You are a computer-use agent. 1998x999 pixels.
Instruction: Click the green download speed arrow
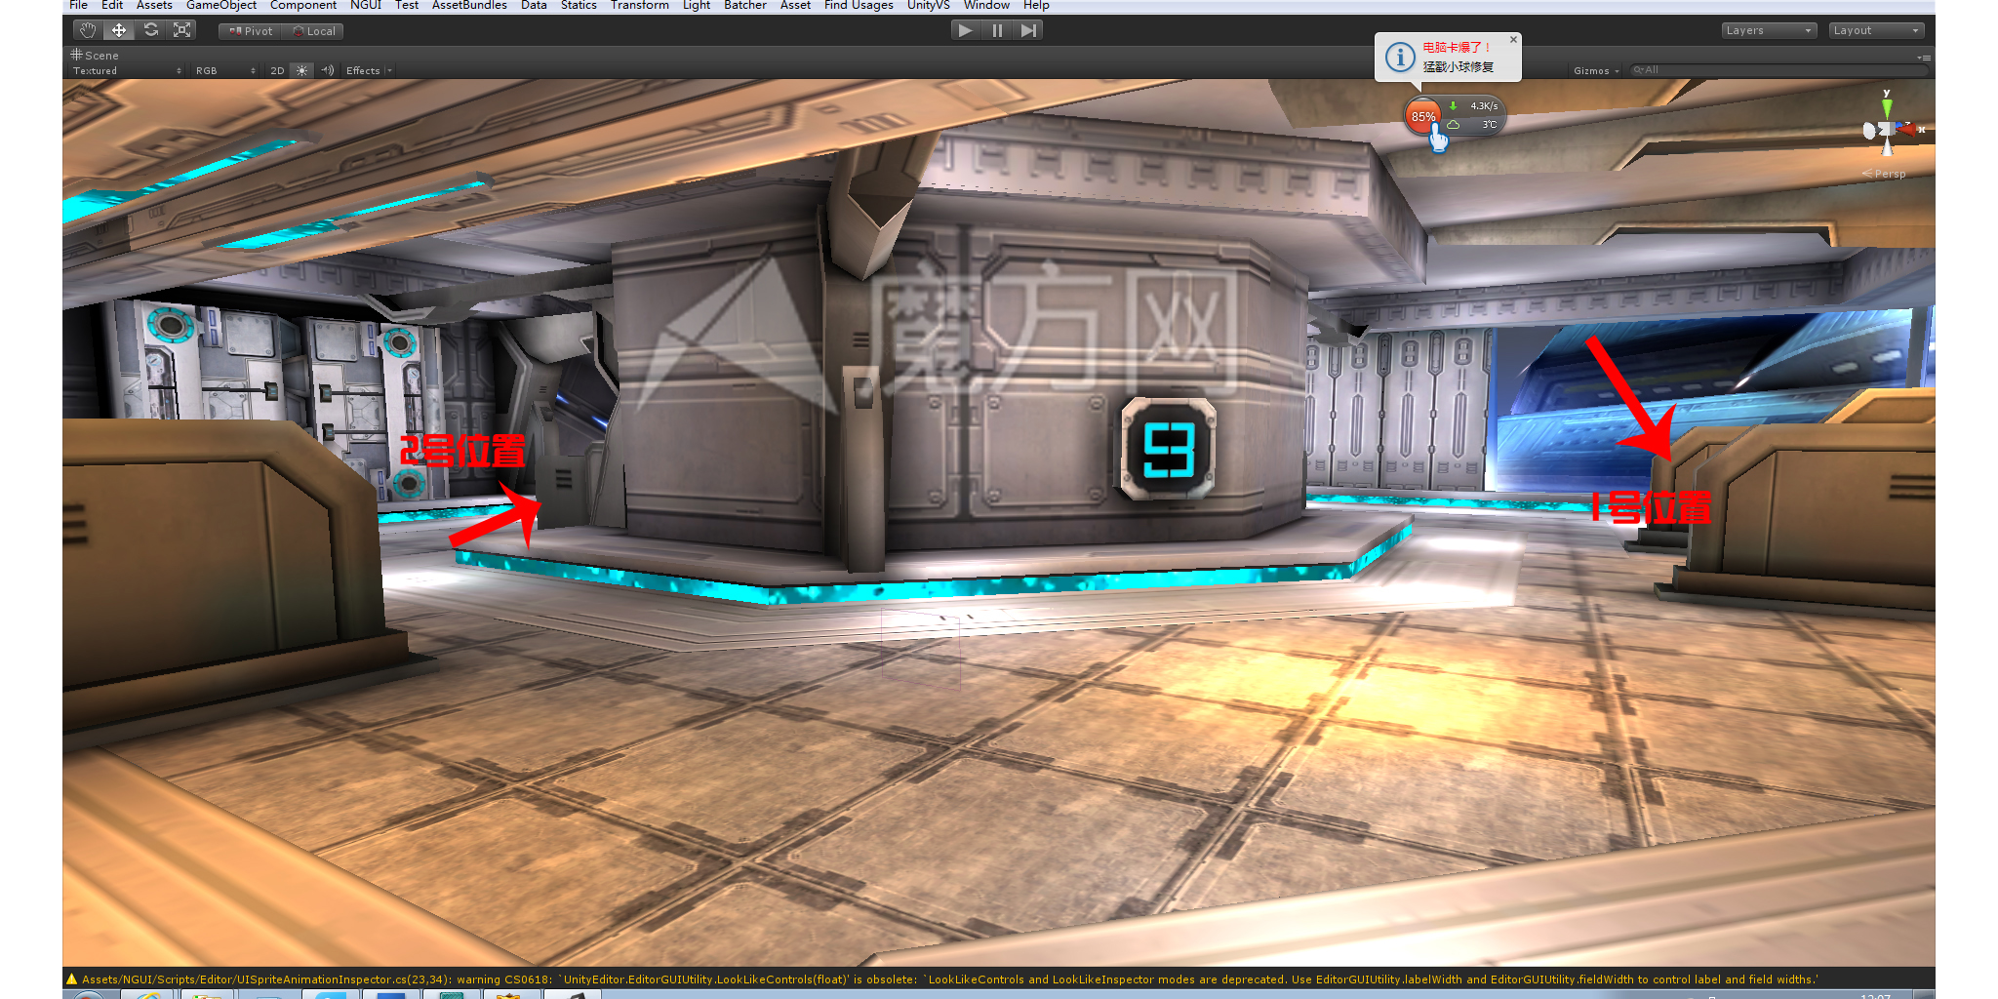tap(1453, 105)
